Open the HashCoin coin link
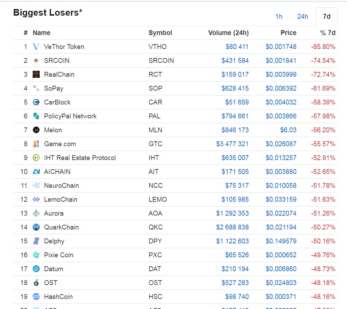The width and height of the screenshot is (347, 309). 58,297
